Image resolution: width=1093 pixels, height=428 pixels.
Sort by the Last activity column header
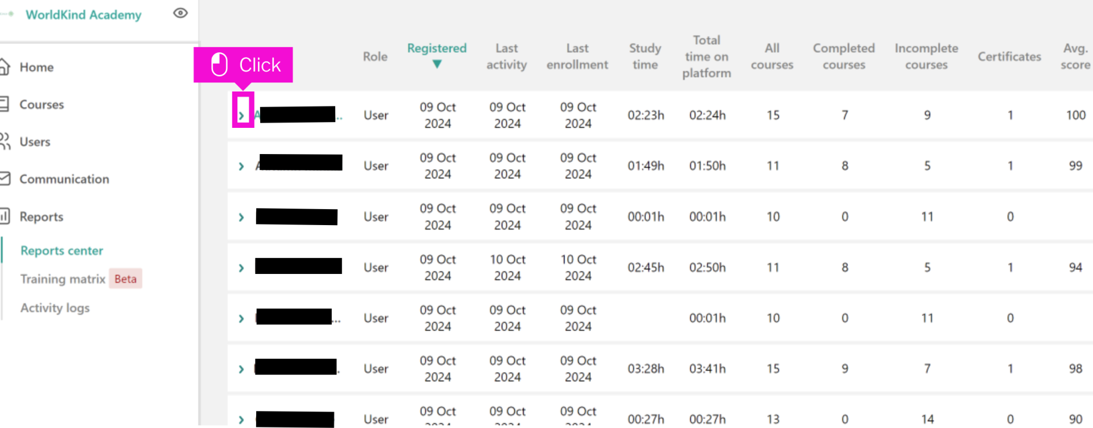(x=507, y=56)
